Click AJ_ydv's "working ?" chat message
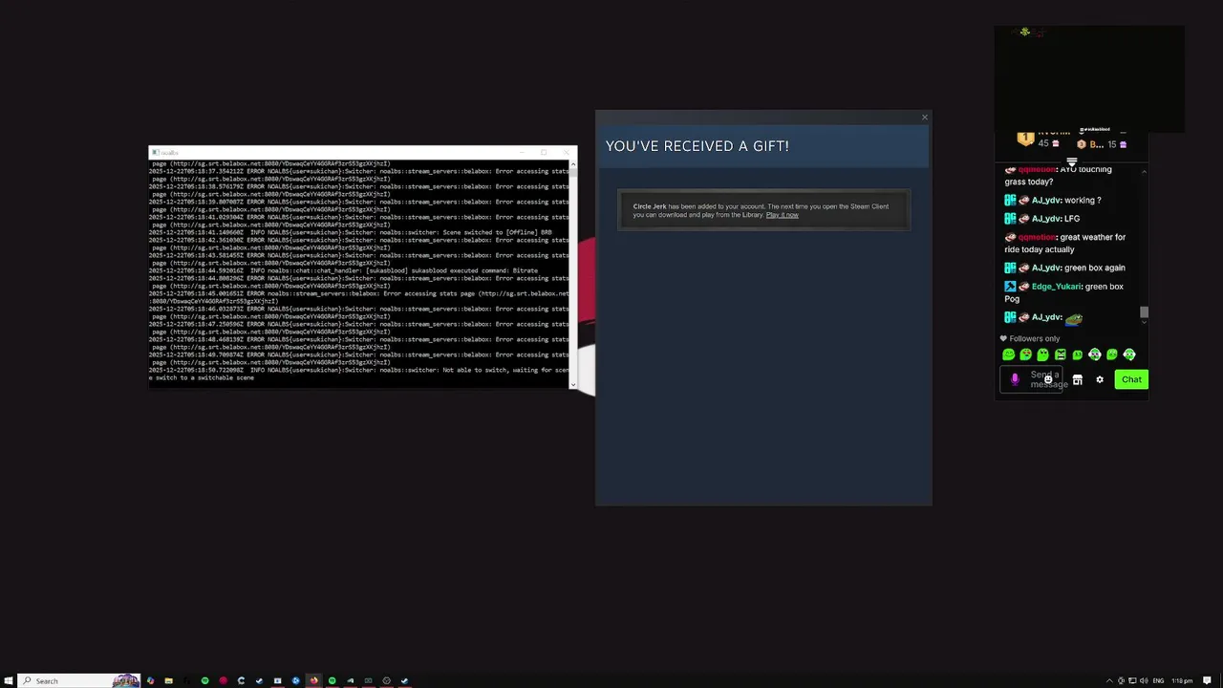 pos(1083,201)
